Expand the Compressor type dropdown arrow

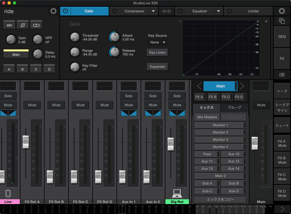click(x=153, y=11)
